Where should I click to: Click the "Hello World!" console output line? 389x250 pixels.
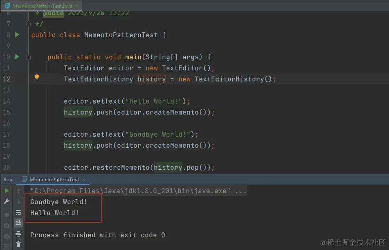click(x=54, y=213)
